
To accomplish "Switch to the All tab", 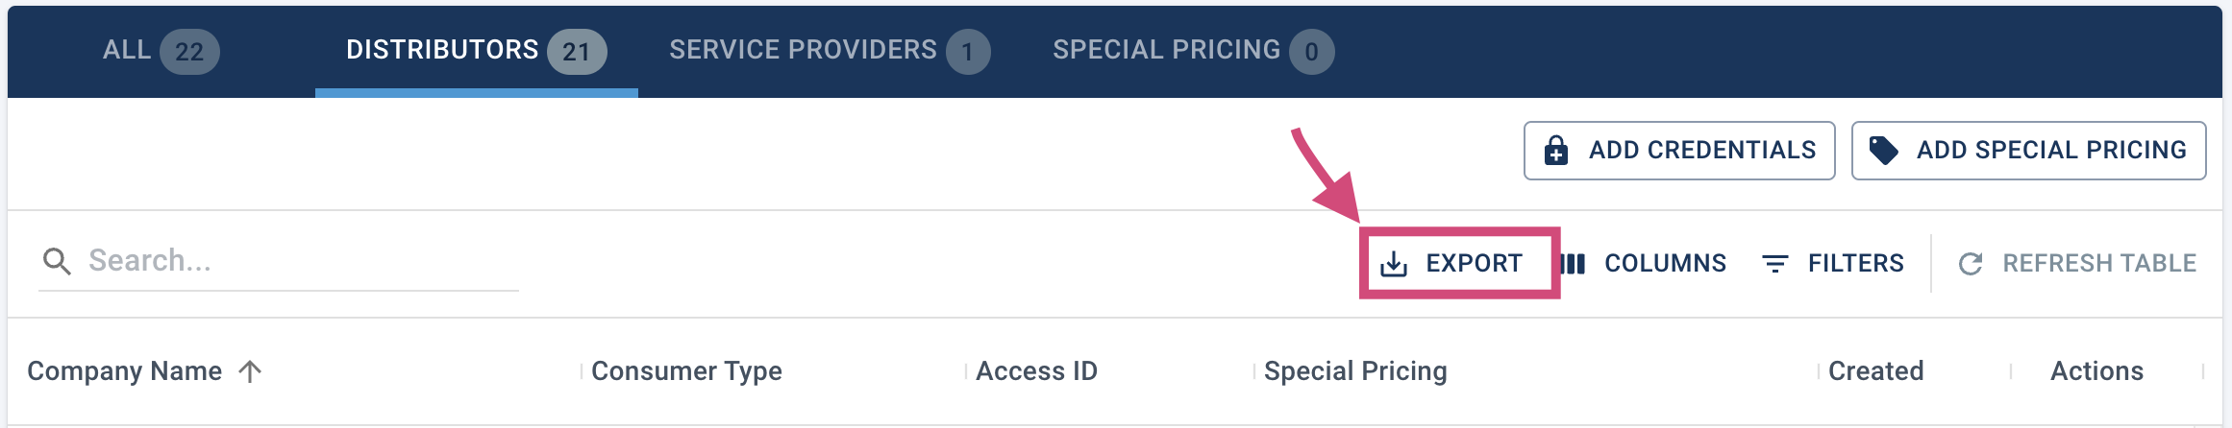I will 161,51.
